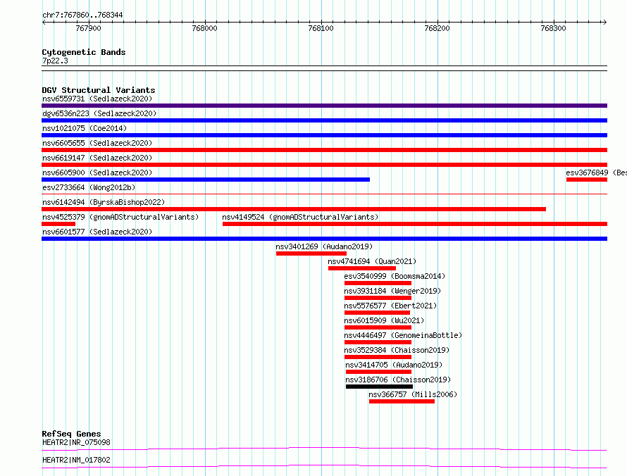
Task: Open nsv366757 (Mills2006) variant
Action: [413, 394]
